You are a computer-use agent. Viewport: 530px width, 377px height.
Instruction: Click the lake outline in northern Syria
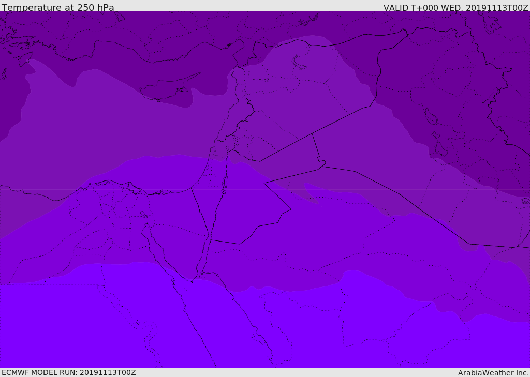pyautogui.click(x=299, y=63)
